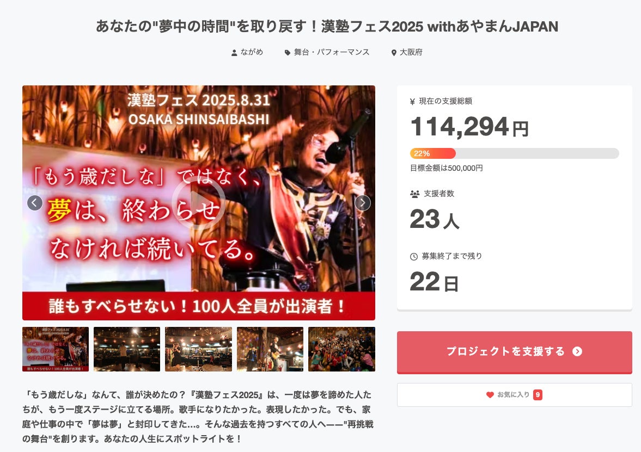Click the supporters people icon
Viewport: 641px width, 452px height.
tap(414, 194)
